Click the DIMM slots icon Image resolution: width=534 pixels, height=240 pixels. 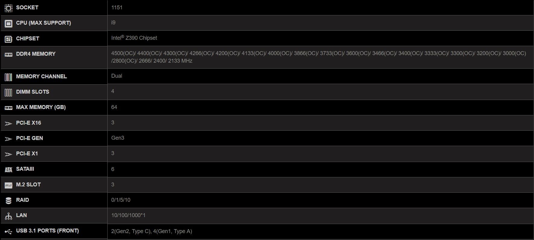point(8,92)
